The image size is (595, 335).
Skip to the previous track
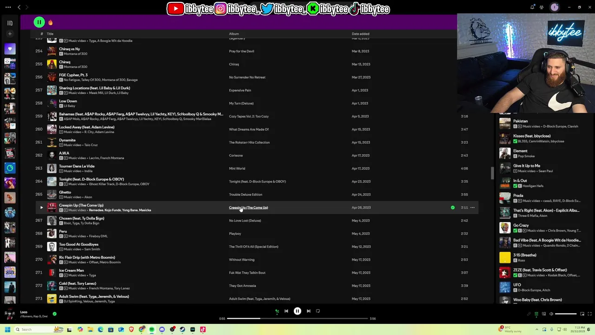point(286,311)
